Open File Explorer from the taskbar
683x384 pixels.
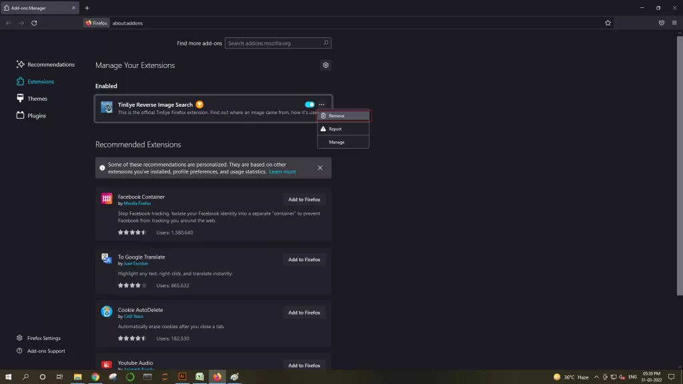tap(77, 377)
